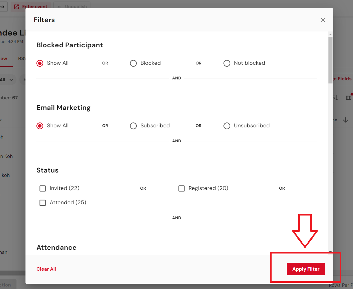Tick the Registered (20) status checkbox
Screen dimensions: 353x289
[x=181, y=188]
